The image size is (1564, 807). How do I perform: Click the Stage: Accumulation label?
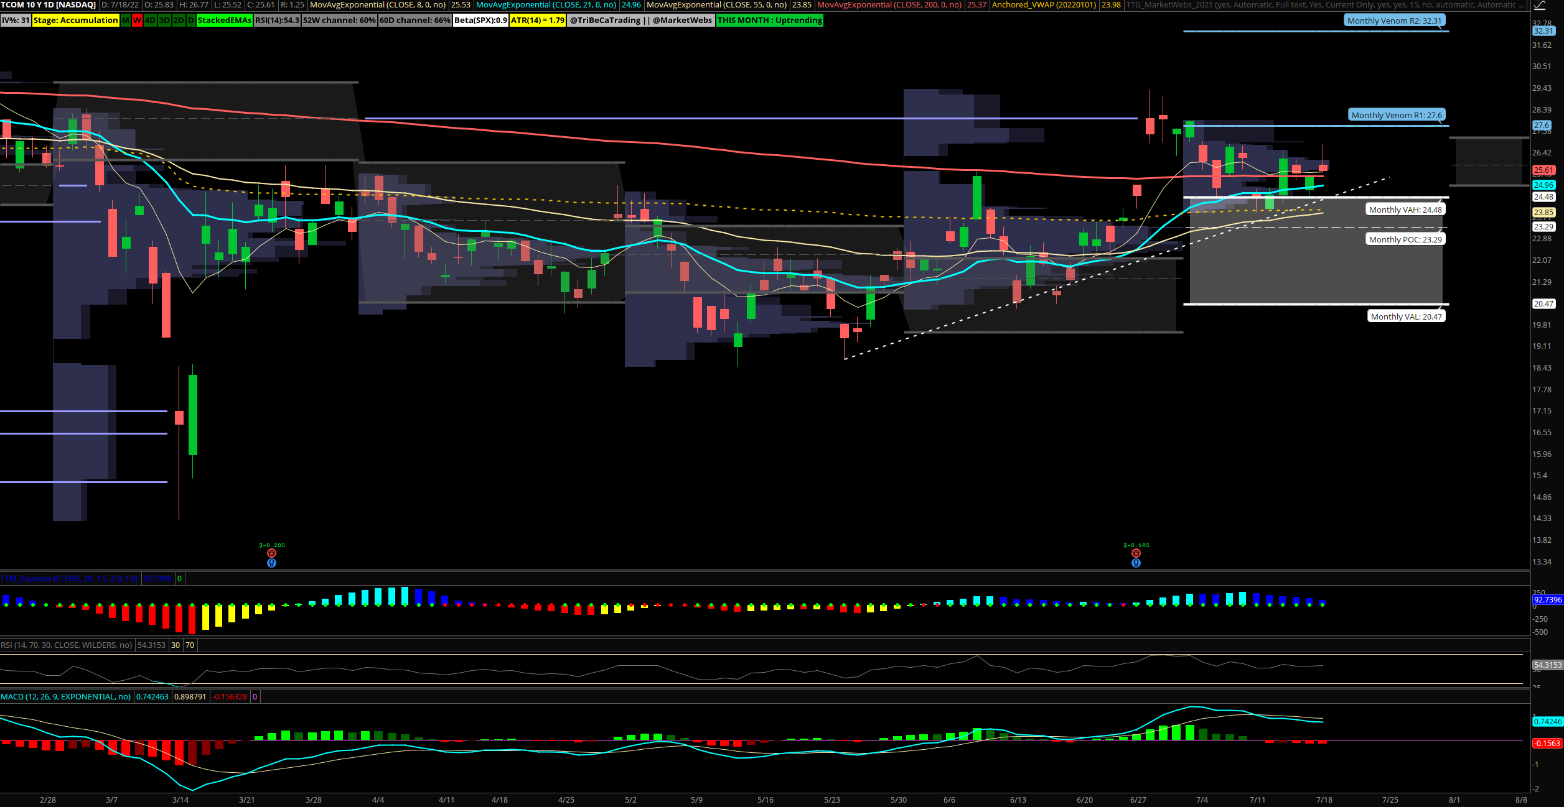pyautogui.click(x=75, y=20)
